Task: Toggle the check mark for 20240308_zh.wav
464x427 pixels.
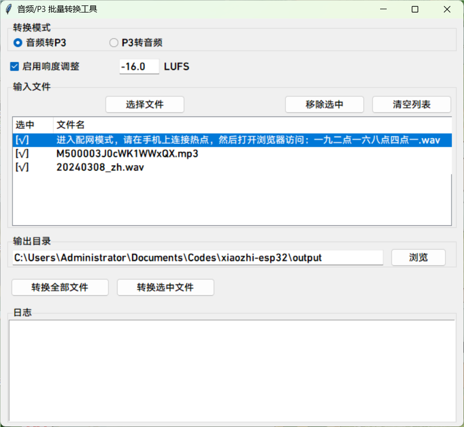Action: tap(22, 168)
